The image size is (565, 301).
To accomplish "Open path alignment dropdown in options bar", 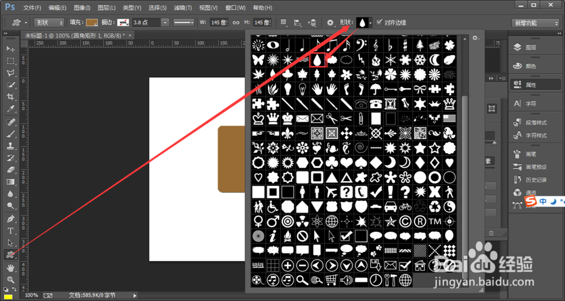I will pos(298,23).
